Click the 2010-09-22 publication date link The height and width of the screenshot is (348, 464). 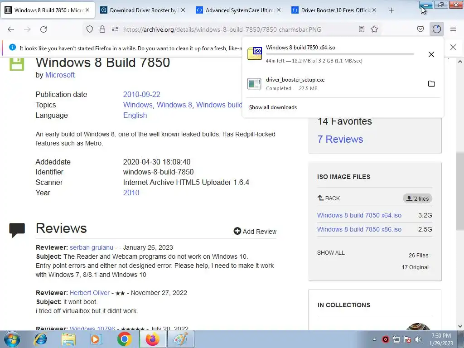click(141, 94)
